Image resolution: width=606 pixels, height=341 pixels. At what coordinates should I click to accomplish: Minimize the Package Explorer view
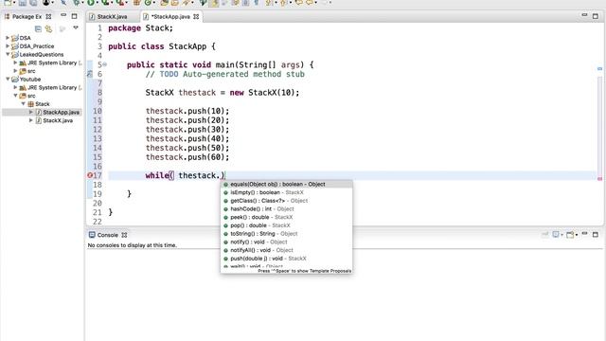[x=63, y=15]
